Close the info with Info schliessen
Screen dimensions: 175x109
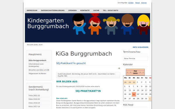point(140,47)
